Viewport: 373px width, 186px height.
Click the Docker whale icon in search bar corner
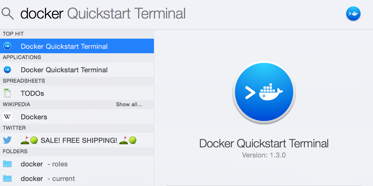pos(353,13)
